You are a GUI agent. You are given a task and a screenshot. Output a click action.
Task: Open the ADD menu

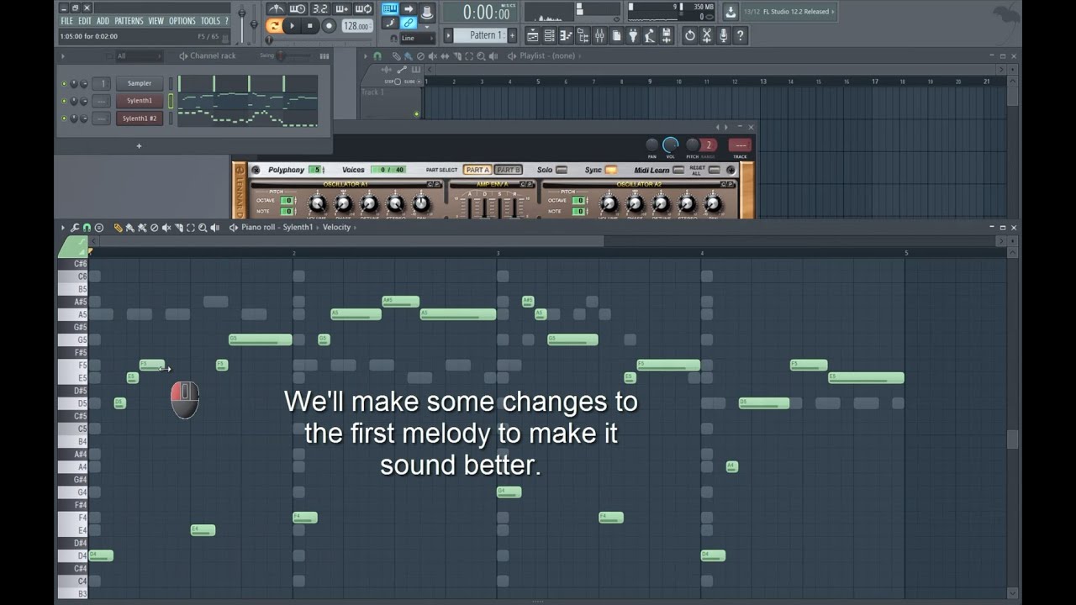[103, 21]
